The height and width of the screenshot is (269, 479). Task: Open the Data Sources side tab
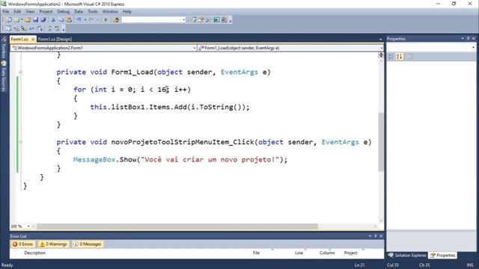tap(4, 76)
